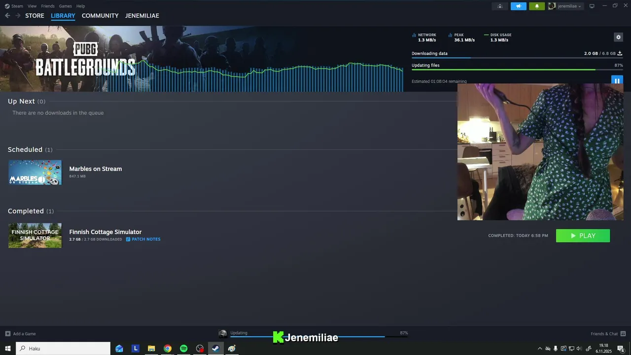Open the JENEMILIAE profile tab
This screenshot has width=631, height=355.
click(142, 16)
